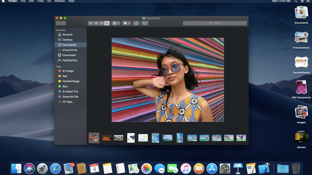Switch to icon view in Finder toolbar
312x175 pixels.
(91, 23)
